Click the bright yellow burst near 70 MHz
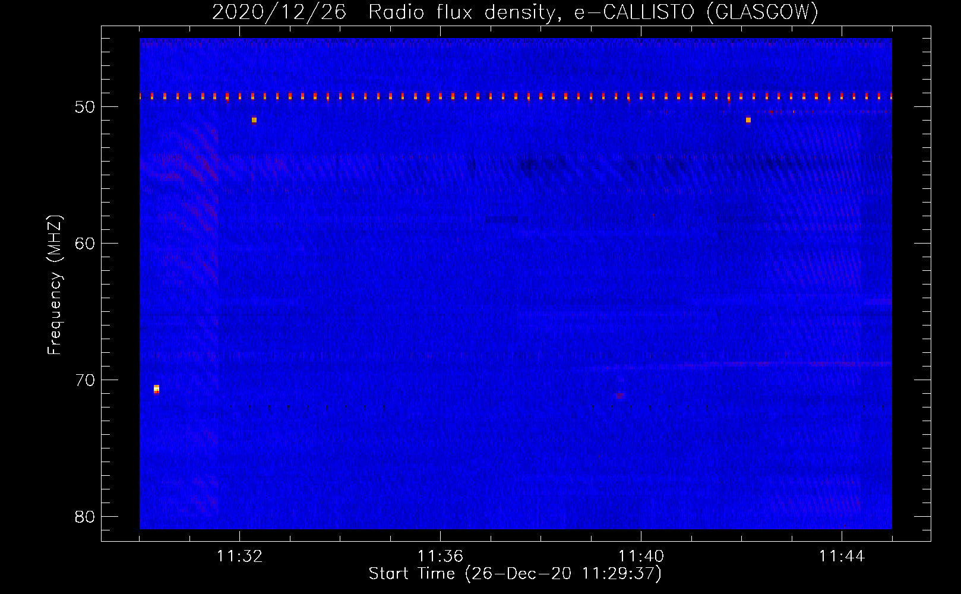This screenshot has height=594, width=961. (x=156, y=389)
